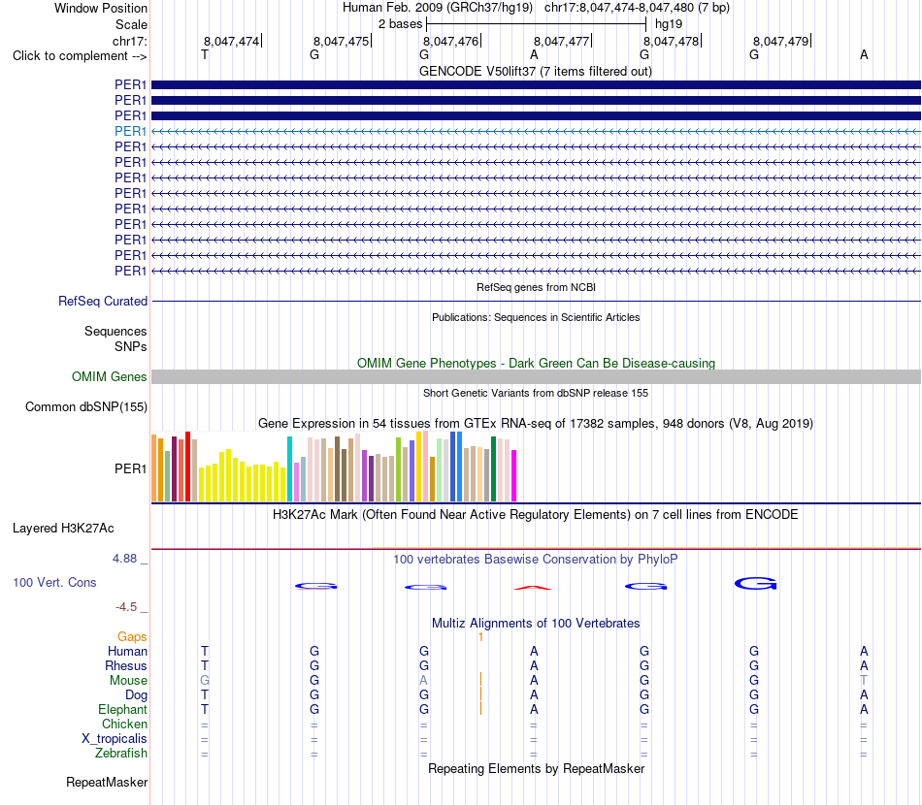
Task: Click the OMIM Genes track label
Action: pos(109,376)
